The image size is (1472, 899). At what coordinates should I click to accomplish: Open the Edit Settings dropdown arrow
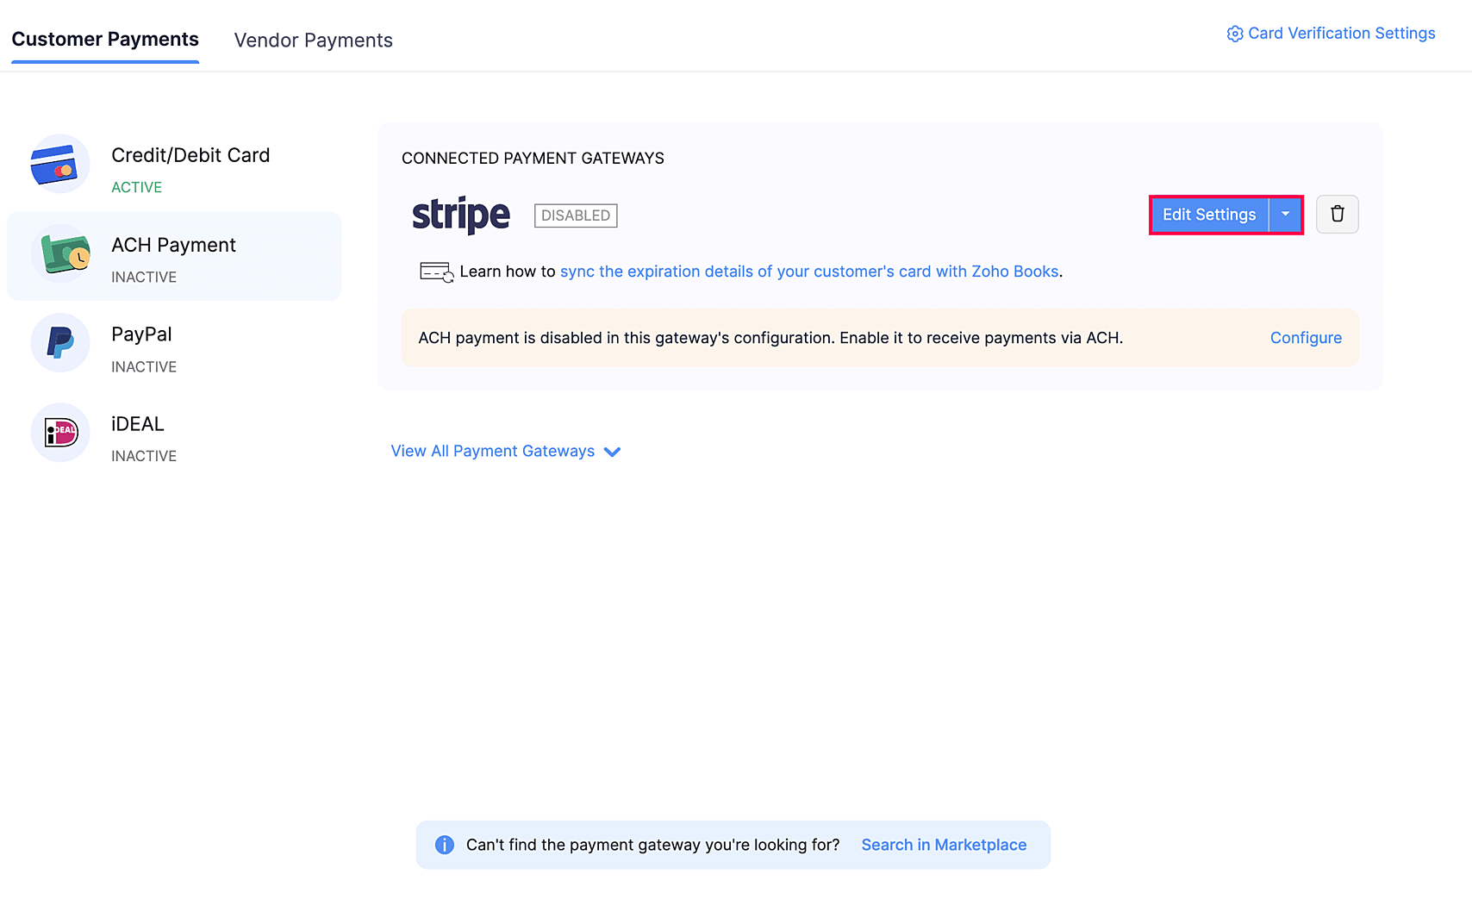click(1285, 215)
